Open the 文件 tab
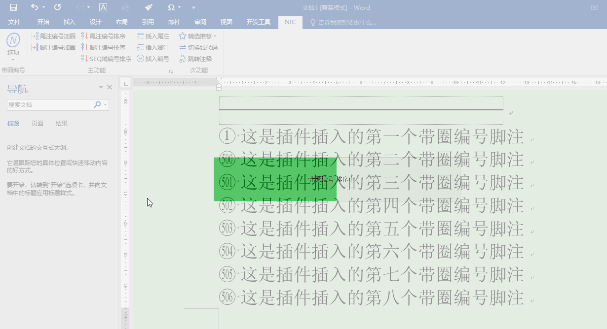 14,22
